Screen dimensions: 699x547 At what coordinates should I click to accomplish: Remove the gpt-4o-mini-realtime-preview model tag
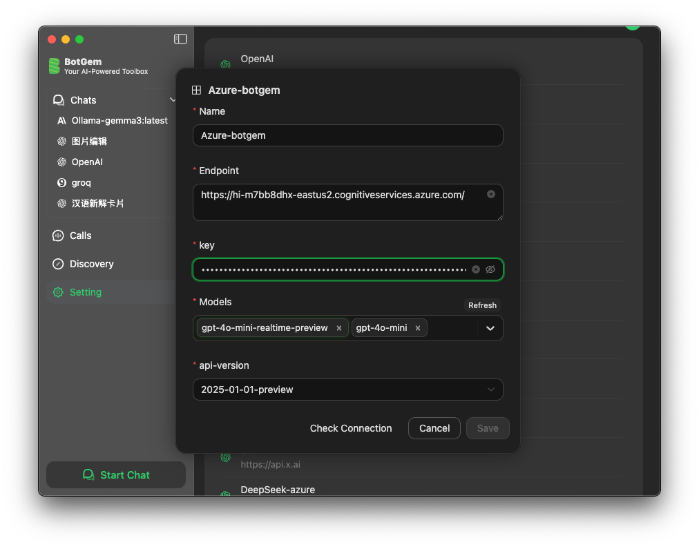pyautogui.click(x=339, y=328)
